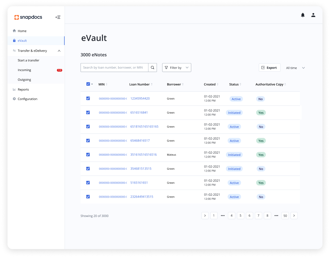Uncheck the select-all checkbox in table header

tap(88, 84)
